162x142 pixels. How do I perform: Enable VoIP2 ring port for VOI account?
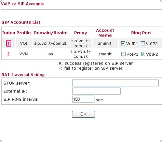(143, 43)
